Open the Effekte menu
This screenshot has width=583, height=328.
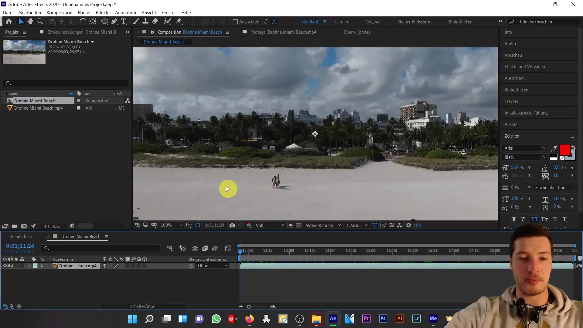click(103, 13)
